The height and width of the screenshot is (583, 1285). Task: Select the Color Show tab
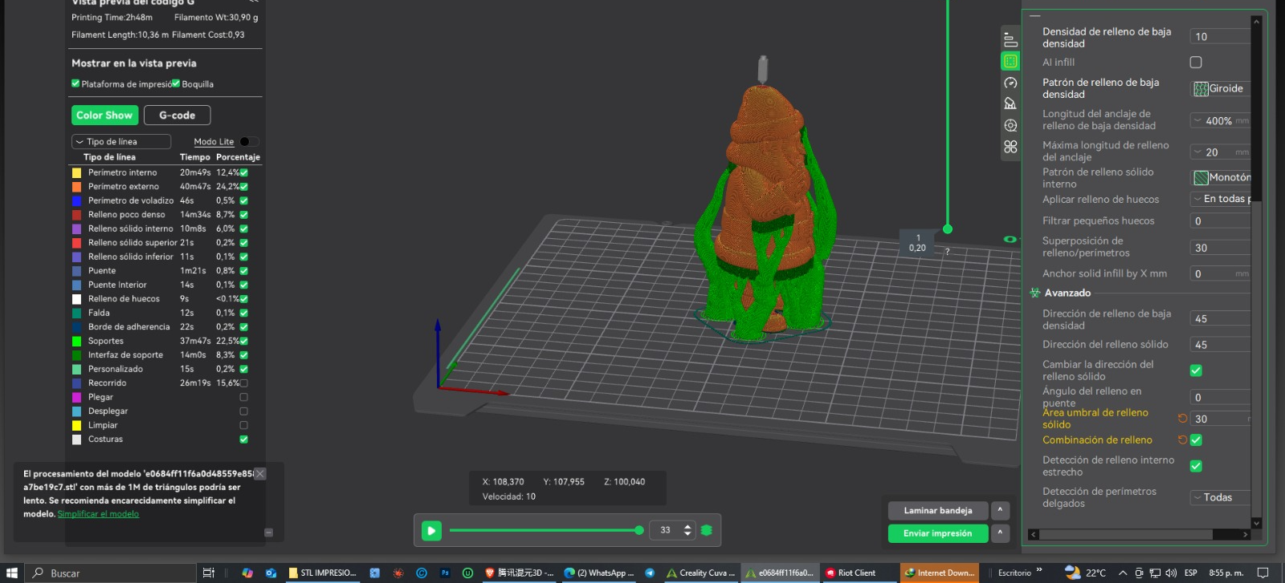104,115
